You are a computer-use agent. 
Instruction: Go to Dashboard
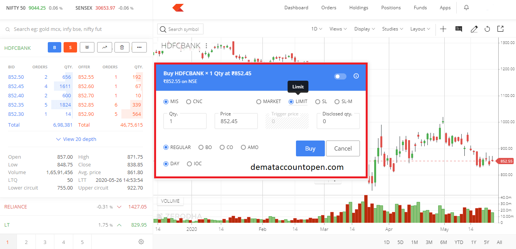(296, 8)
